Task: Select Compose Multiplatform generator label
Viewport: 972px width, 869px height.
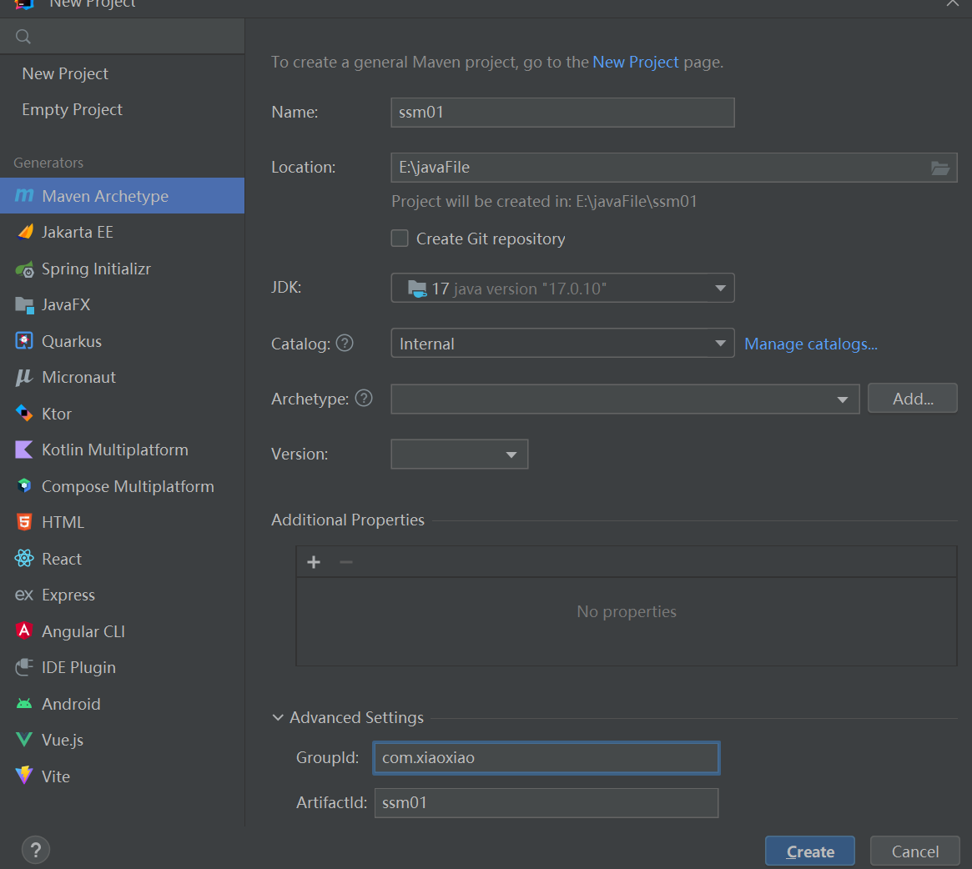Action: coord(128,486)
